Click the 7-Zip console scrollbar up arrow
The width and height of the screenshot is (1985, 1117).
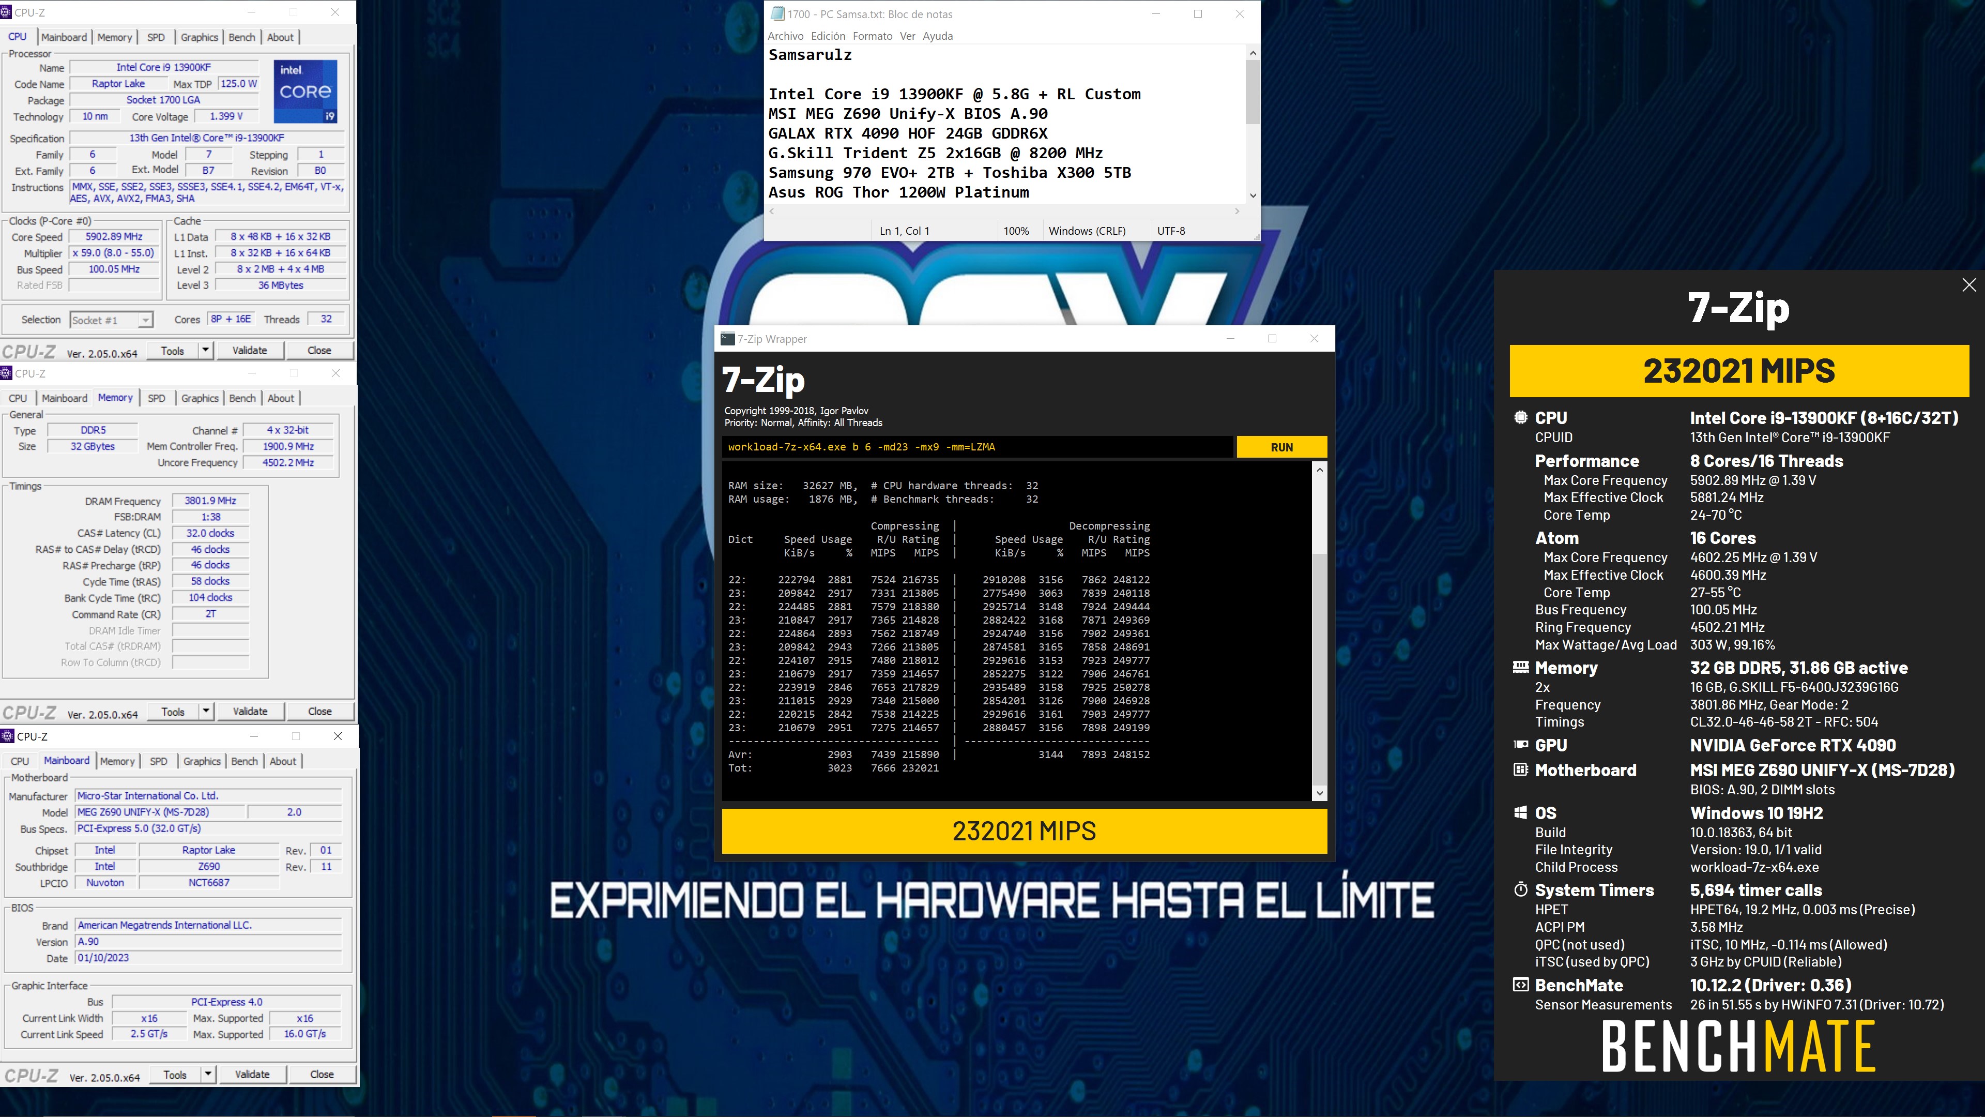[1319, 470]
